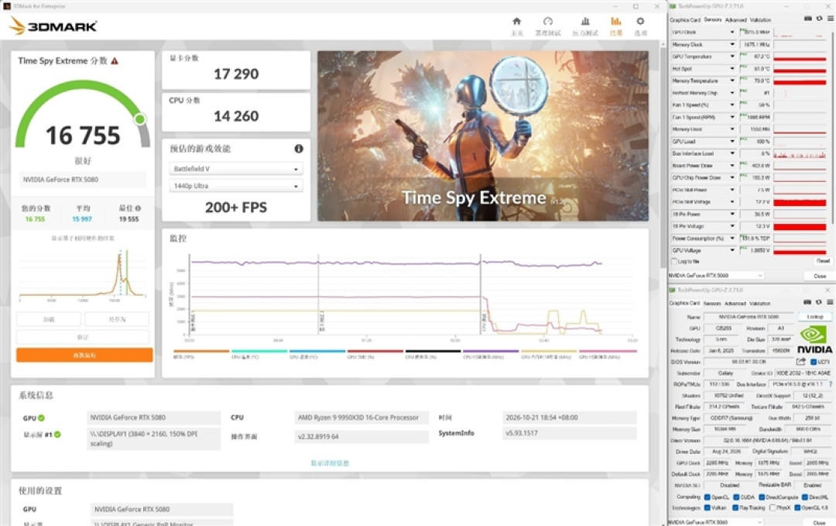The height and width of the screenshot is (526, 836).
Task: Open the GPU Clock sensor dropdown arrow
Action: pos(732,32)
